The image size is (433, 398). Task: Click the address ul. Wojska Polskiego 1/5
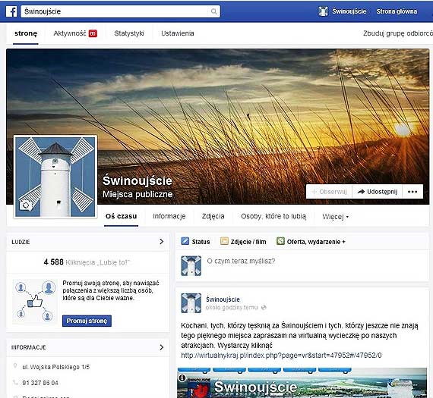click(x=56, y=367)
